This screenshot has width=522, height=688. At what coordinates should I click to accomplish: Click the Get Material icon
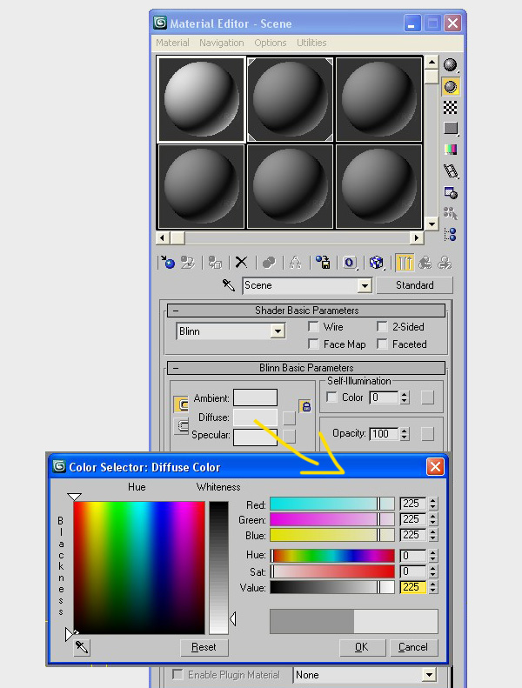(169, 262)
